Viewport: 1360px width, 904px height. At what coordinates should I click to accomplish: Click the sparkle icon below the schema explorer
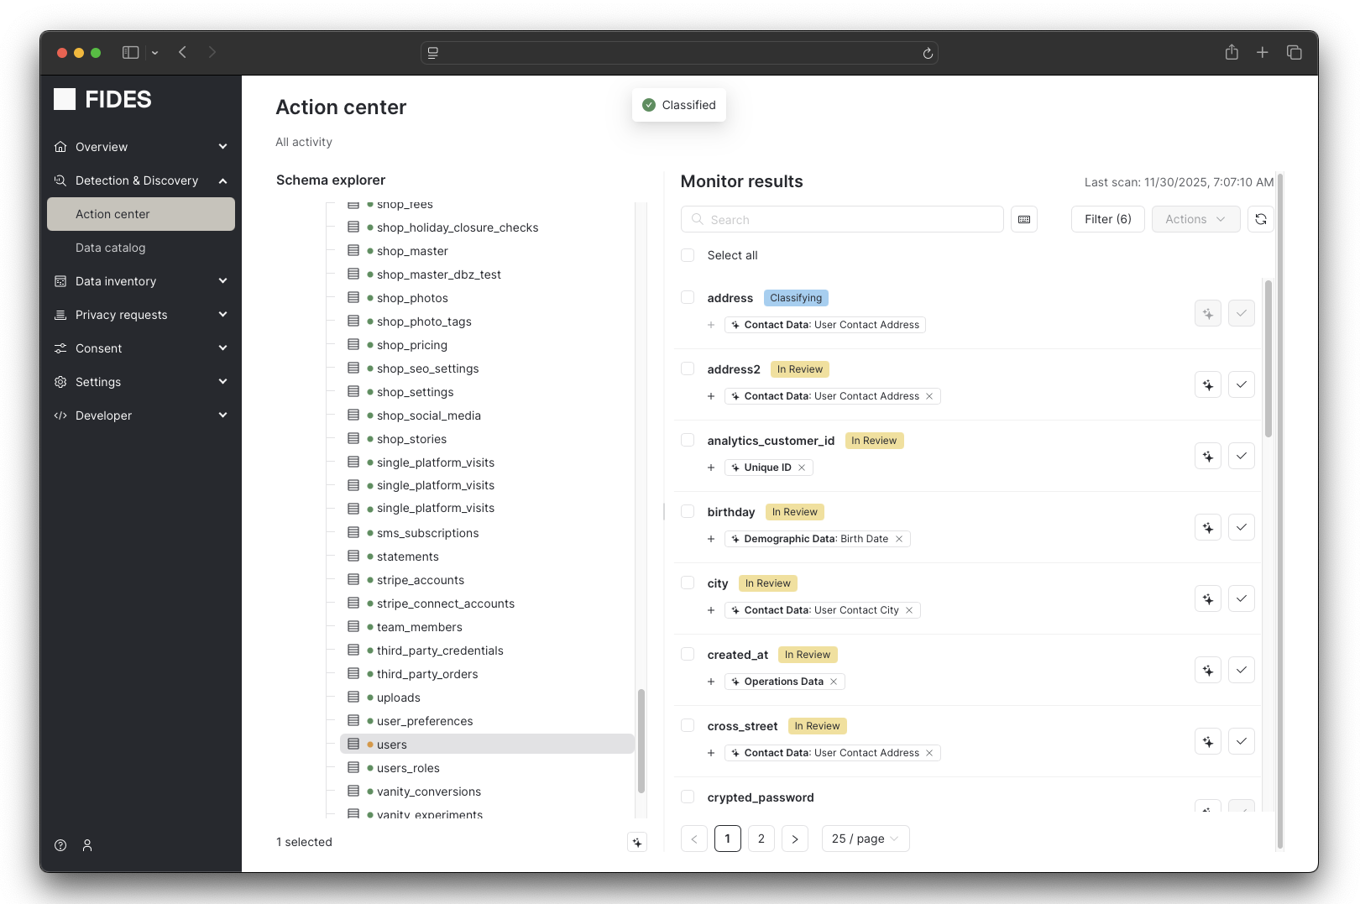(x=637, y=842)
